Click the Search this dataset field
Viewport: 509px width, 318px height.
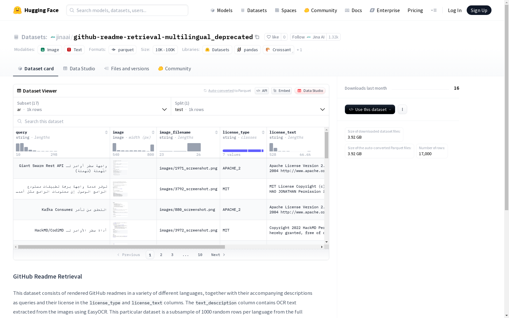click(x=171, y=121)
